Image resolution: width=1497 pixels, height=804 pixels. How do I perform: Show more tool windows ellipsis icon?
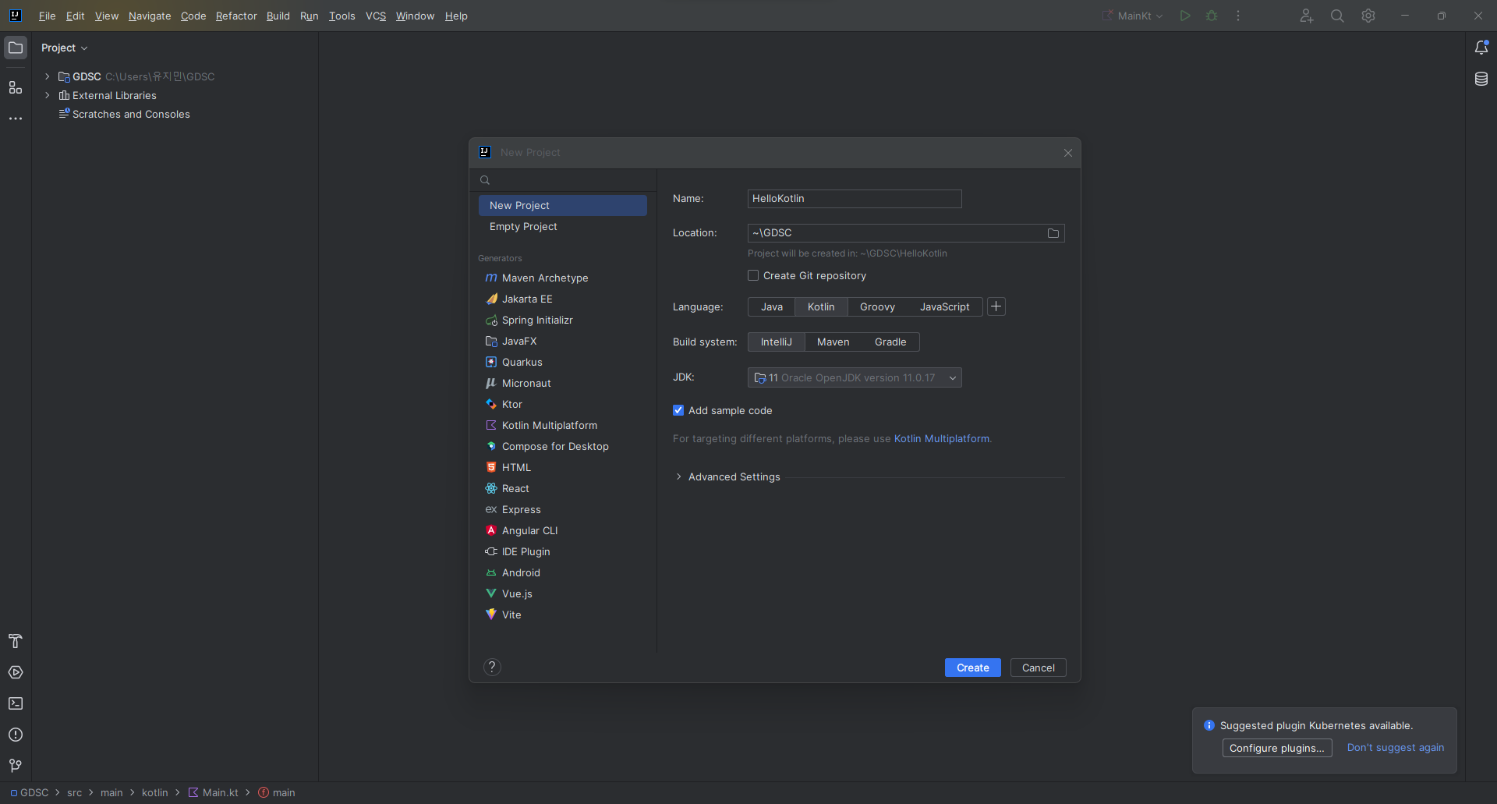16,119
